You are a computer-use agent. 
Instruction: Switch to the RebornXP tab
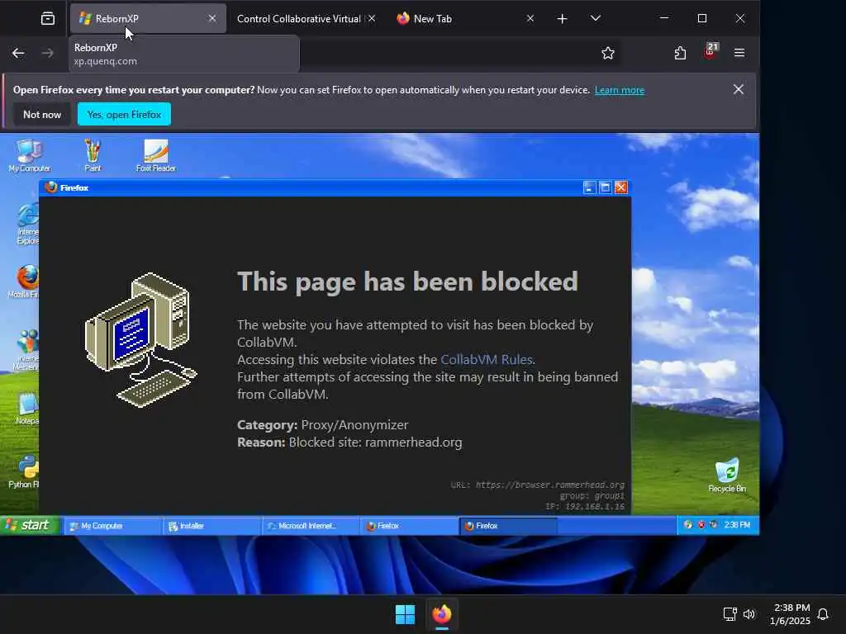tap(148, 18)
